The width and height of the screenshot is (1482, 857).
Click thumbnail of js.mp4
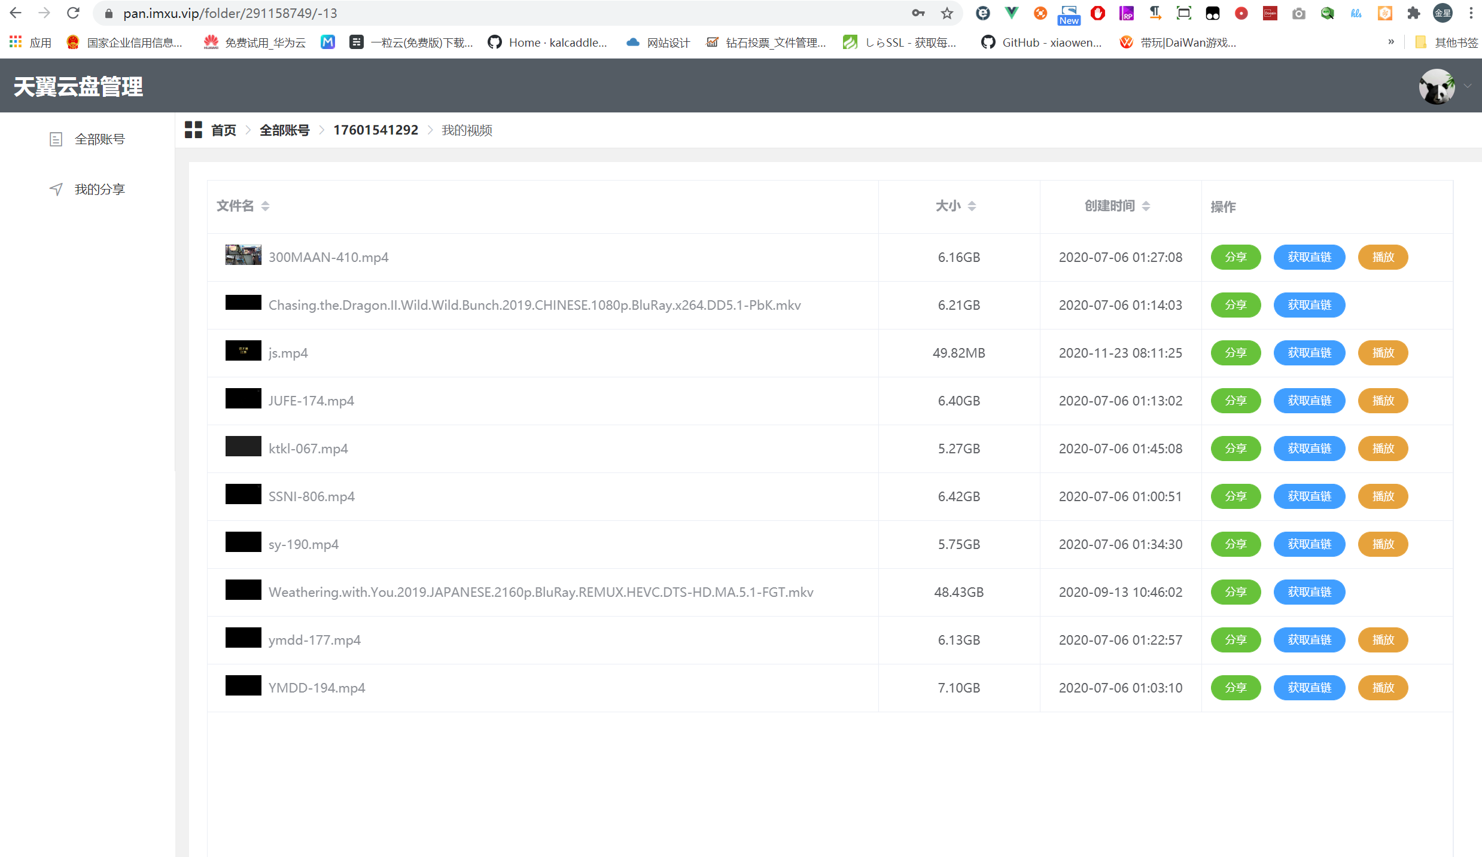point(244,350)
